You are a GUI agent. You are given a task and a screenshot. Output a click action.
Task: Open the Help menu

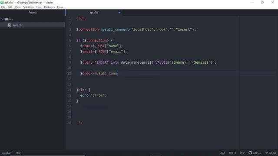point(60,7)
